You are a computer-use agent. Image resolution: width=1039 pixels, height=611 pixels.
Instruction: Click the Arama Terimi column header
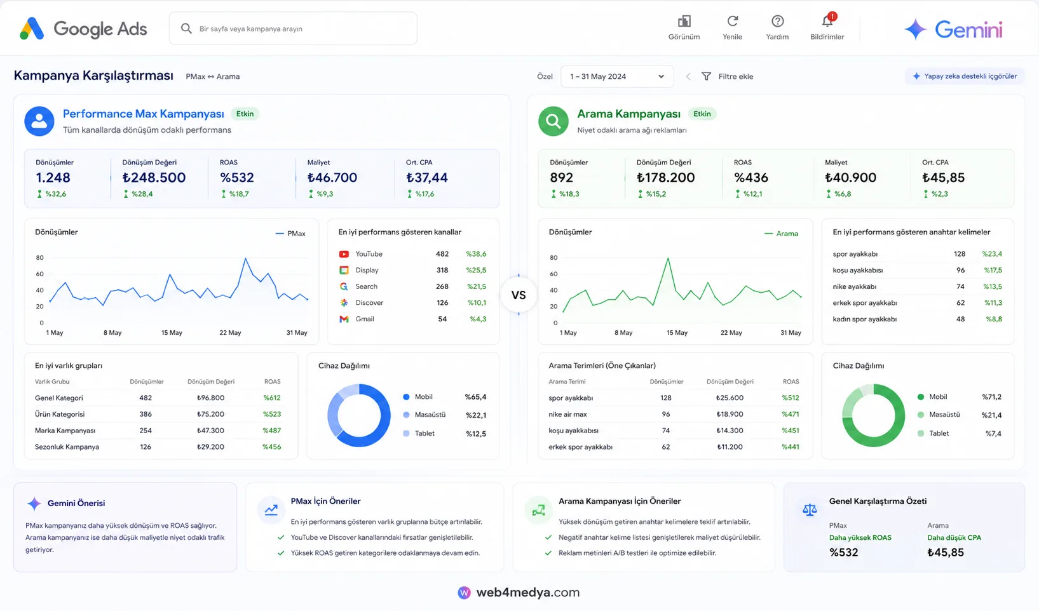567,382
